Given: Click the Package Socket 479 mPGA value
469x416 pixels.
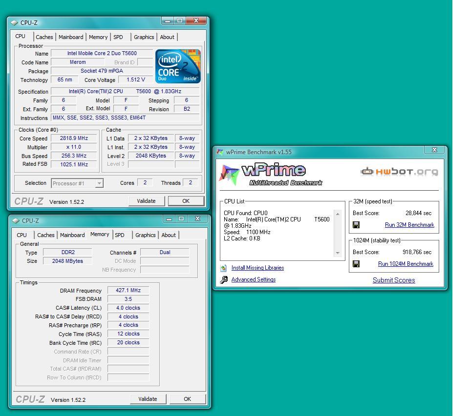Looking at the screenshot, I should click(102, 71).
